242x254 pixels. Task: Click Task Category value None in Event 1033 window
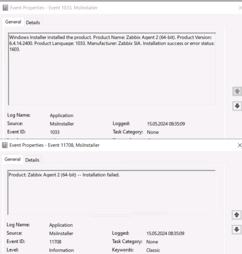[153, 132]
